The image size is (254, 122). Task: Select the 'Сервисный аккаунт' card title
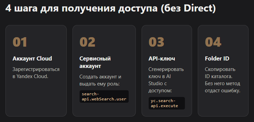coord(95,62)
